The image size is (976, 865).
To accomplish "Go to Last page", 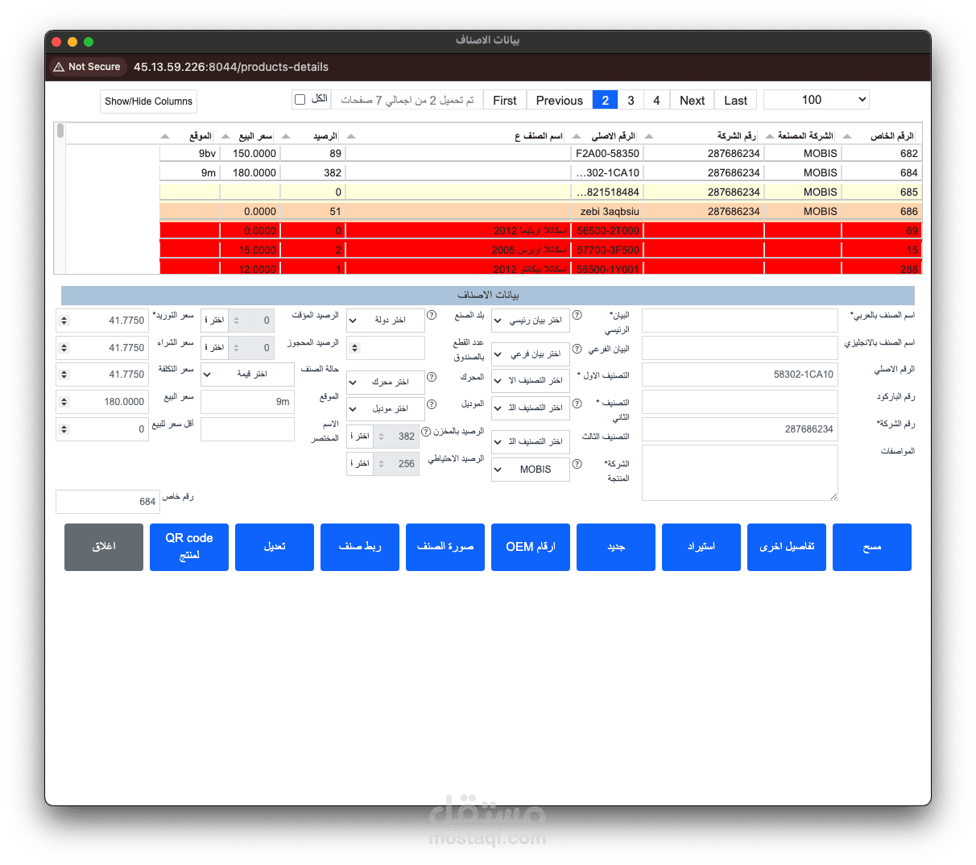I will (735, 100).
